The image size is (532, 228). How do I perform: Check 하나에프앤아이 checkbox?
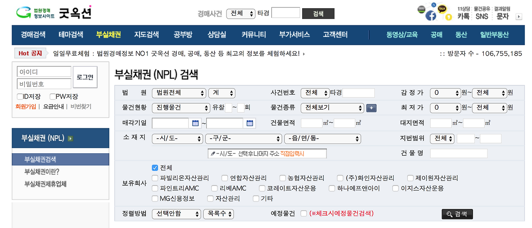332,188
